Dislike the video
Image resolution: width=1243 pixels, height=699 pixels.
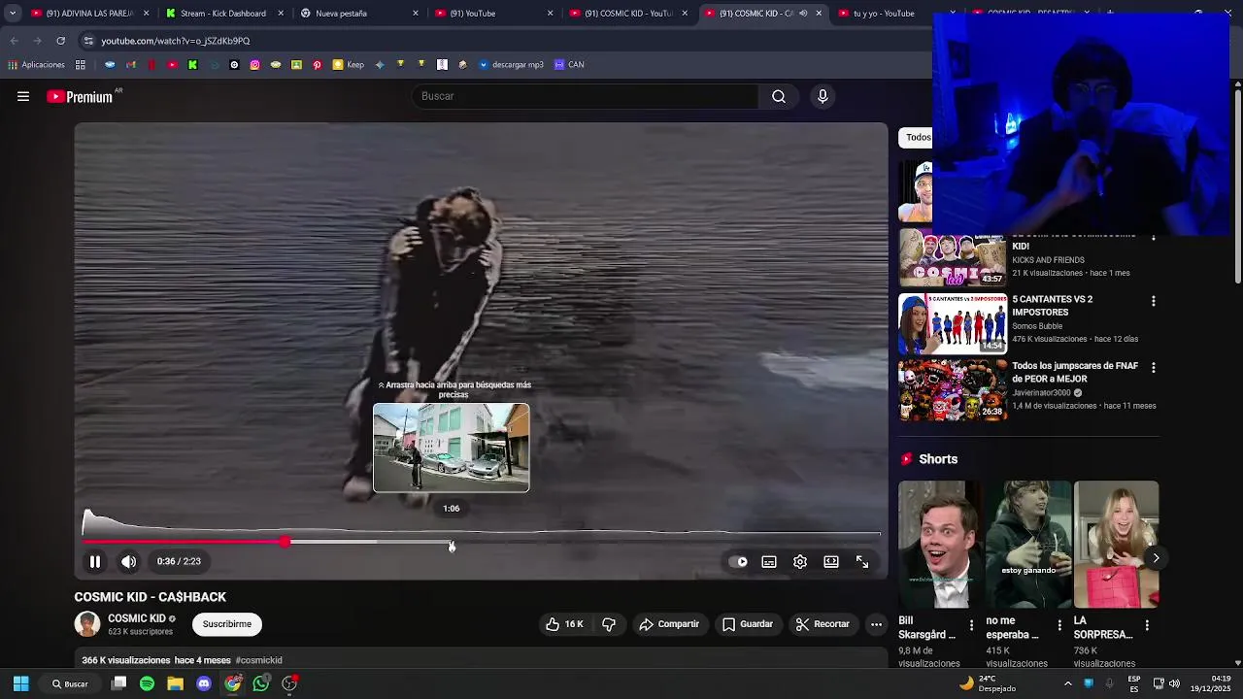tap(609, 624)
